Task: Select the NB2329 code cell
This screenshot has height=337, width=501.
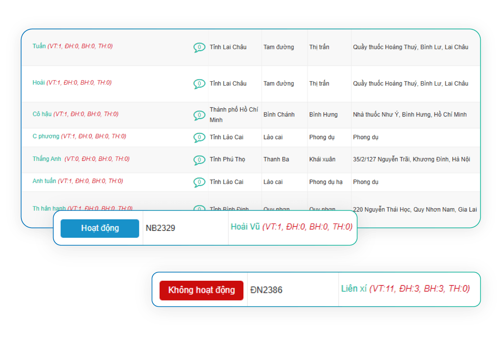Action: coord(160,228)
